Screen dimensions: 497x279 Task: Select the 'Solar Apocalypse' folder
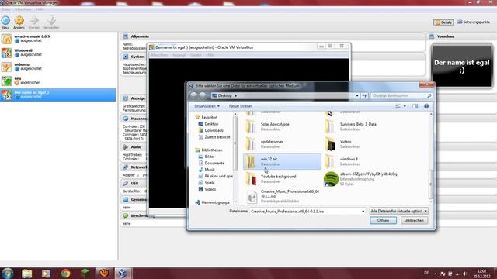[282, 126]
